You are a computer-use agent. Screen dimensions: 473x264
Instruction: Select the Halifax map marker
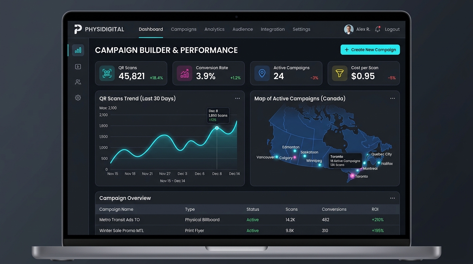pyautogui.click(x=379, y=163)
